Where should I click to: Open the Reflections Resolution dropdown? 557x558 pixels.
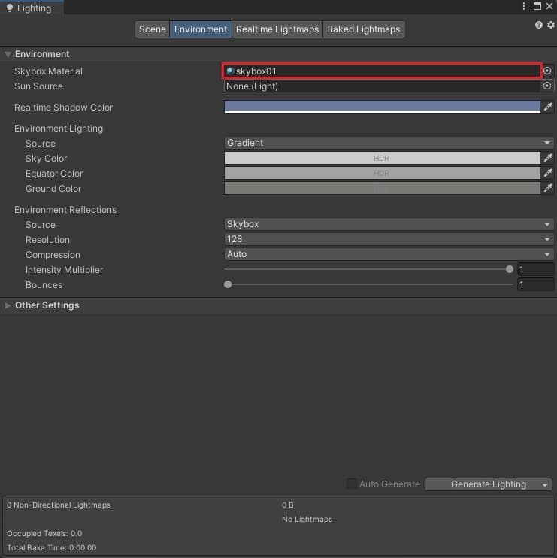tap(389, 239)
